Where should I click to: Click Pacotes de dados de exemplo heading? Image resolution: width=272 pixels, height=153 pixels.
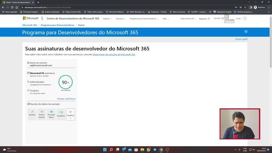pyautogui.click(x=45, y=104)
